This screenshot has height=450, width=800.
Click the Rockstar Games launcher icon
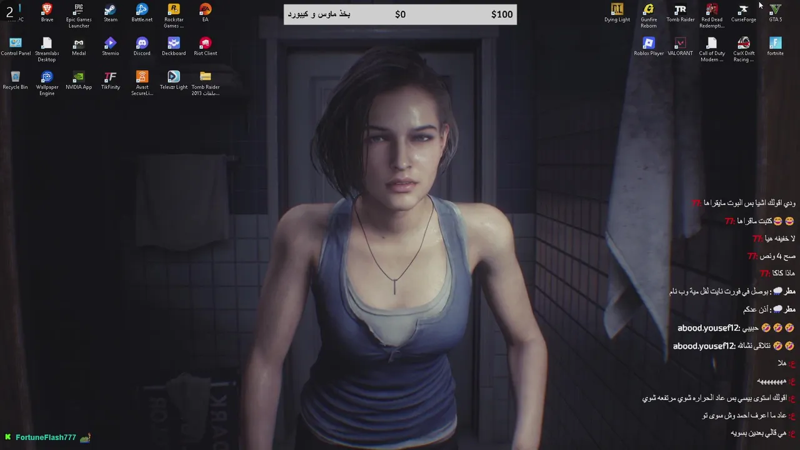(174, 16)
